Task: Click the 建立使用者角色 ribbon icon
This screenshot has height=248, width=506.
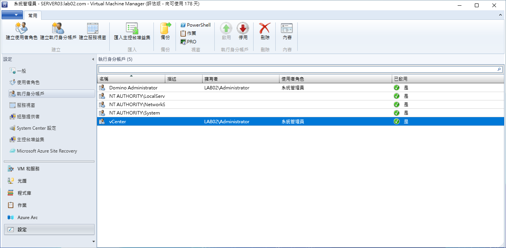Action: pyautogui.click(x=21, y=29)
